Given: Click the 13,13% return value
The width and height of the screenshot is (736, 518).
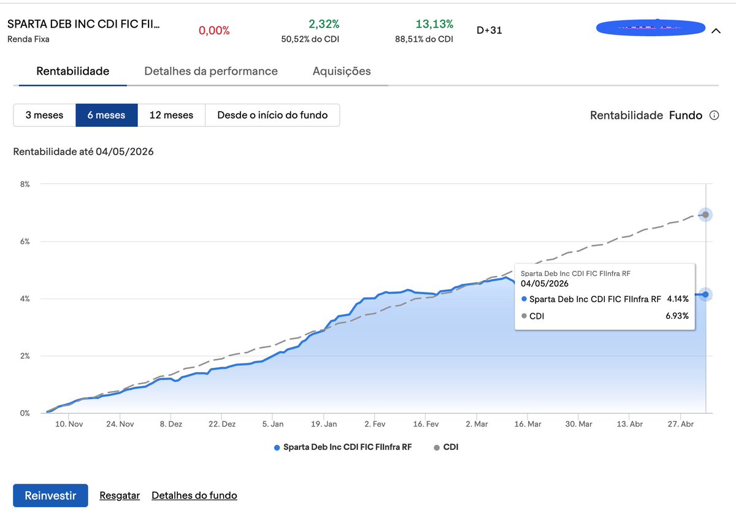Looking at the screenshot, I should [434, 24].
